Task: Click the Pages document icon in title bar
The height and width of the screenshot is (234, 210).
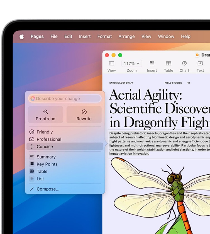Action: click(x=197, y=55)
